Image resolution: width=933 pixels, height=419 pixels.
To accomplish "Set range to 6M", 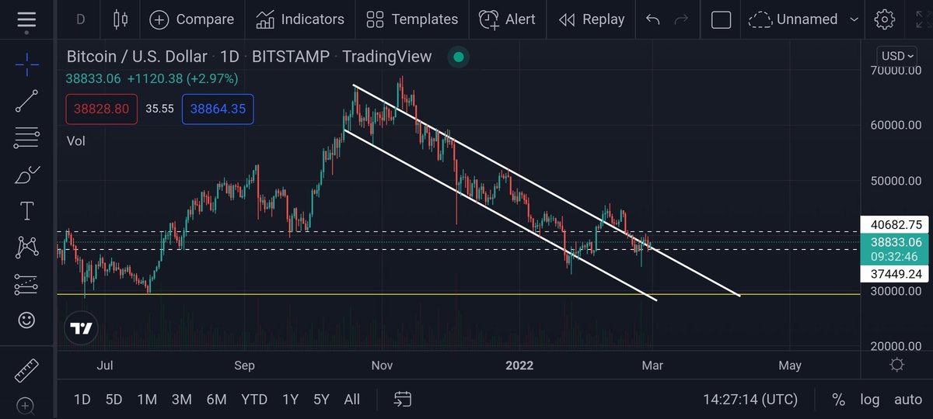I will click(x=216, y=400).
